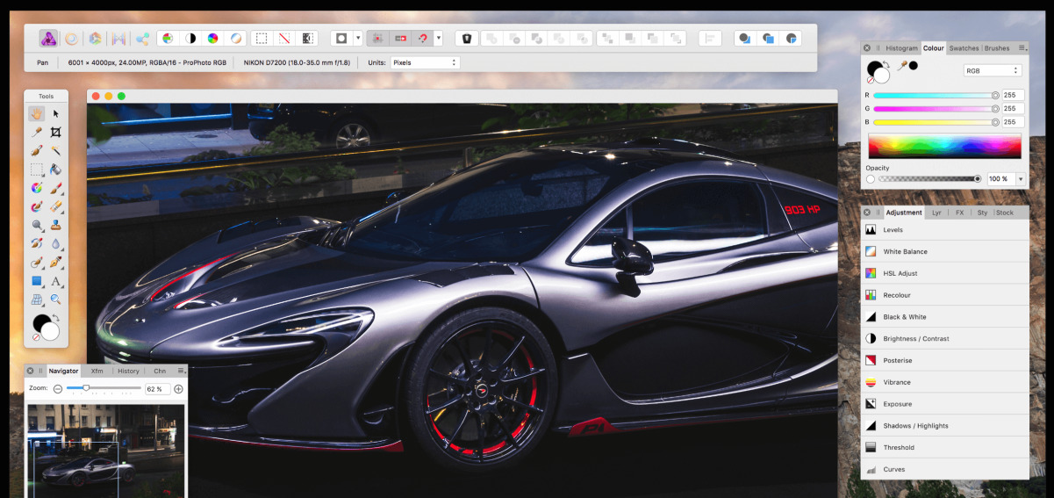Image resolution: width=1054 pixels, height=498 pixels.
Task: Apply Auto Levels from toolbar
Action: (168, 39)
